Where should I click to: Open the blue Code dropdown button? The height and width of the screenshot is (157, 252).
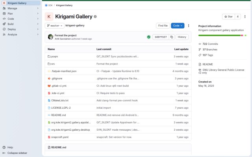point(178,26)
